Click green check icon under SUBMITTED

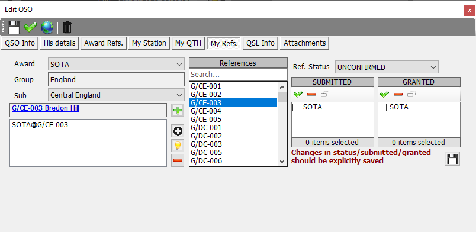[x=298, y=95]
